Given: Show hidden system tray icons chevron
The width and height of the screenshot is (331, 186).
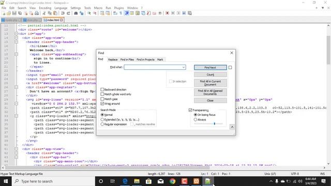Looking at the screenshot, I should pyautogui.click(x=271, y=181).
